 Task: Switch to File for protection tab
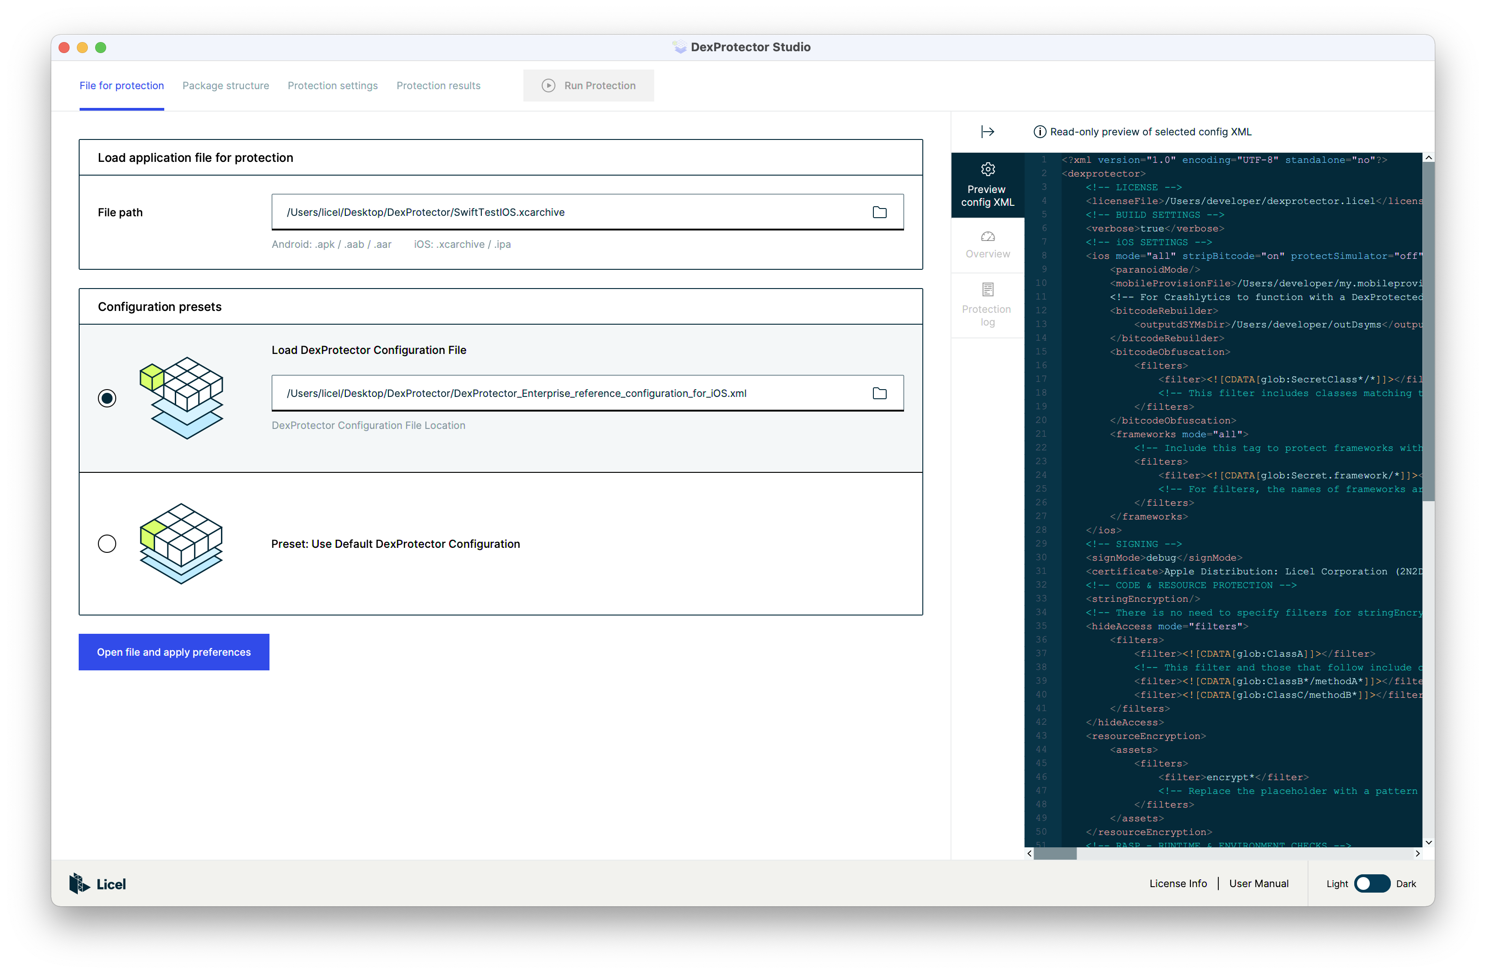[122, 86]
